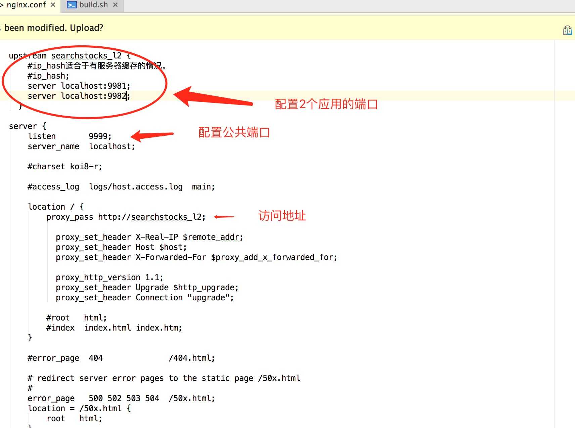Click 'error_page 500 502 503 504' line
This screenshot has width=575, height=428.
121,398
